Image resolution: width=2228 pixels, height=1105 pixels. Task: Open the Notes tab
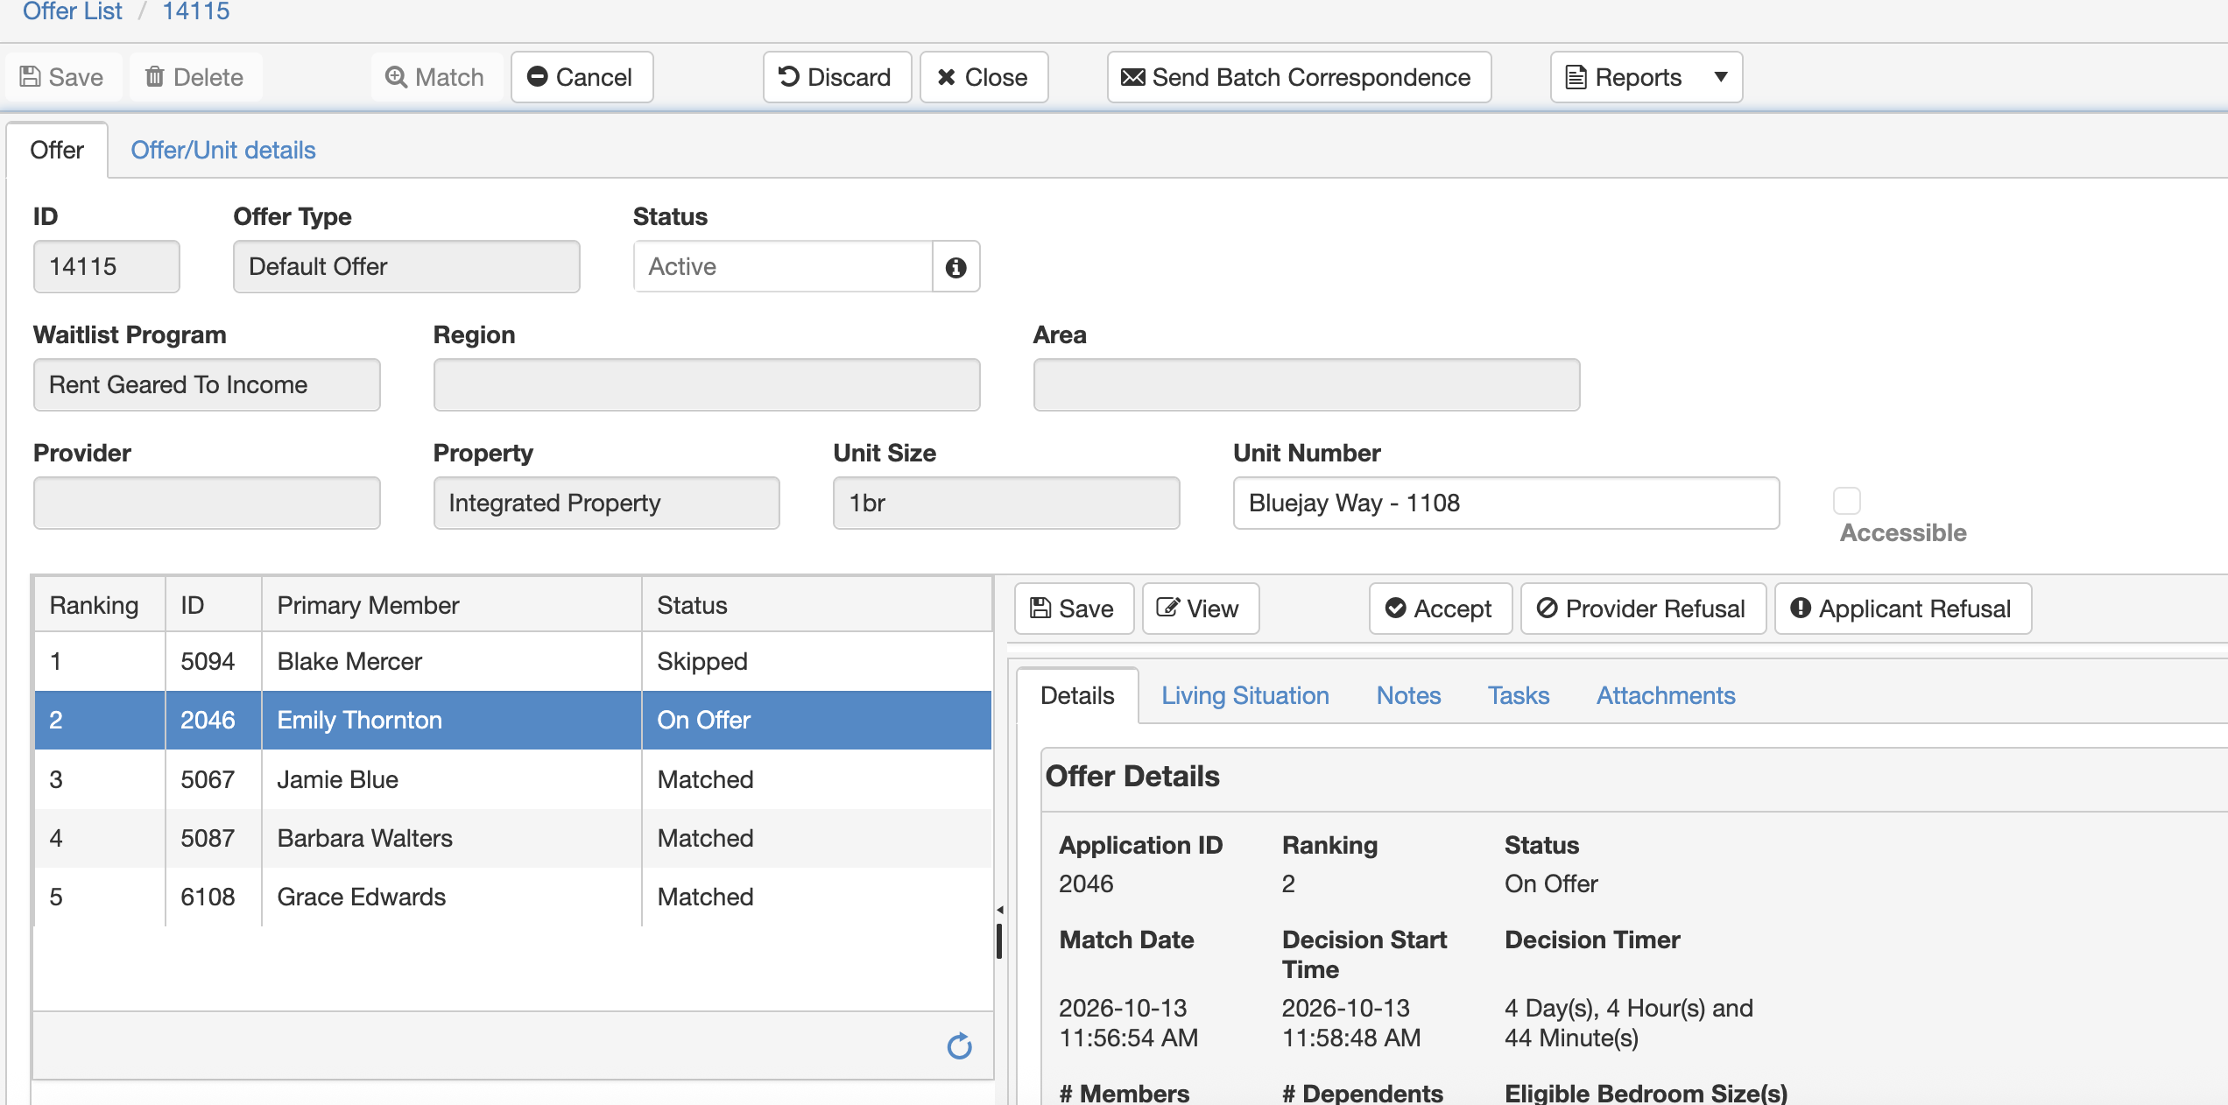coord(1408,695)
